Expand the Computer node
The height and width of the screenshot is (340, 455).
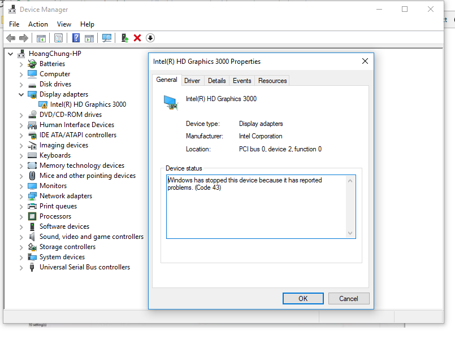tap(21, 74)
